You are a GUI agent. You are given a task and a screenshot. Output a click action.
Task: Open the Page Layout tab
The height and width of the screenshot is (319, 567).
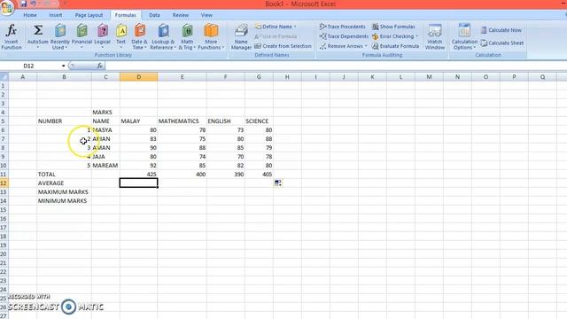(89, 15)
